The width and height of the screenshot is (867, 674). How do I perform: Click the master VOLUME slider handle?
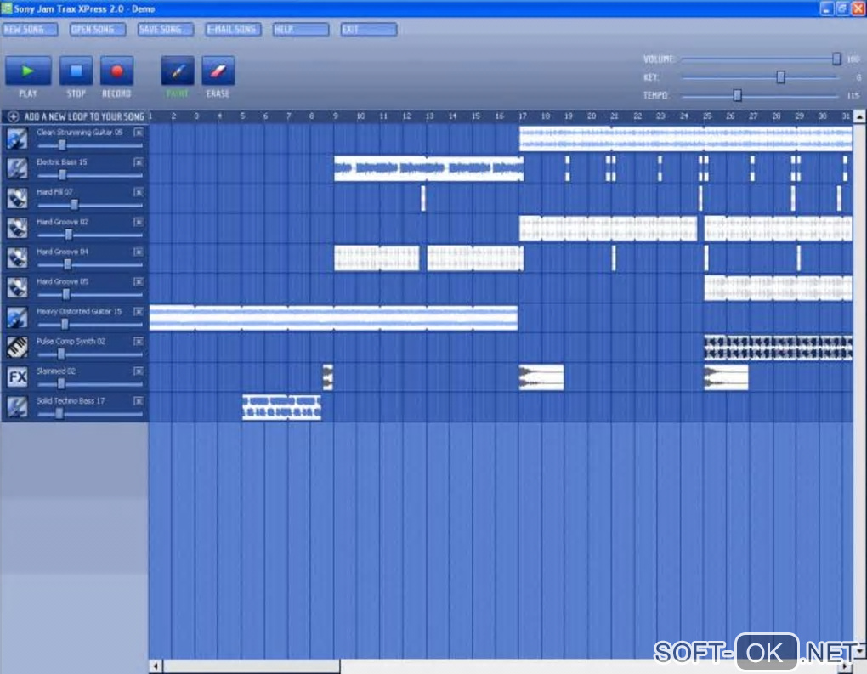[836, 59]
